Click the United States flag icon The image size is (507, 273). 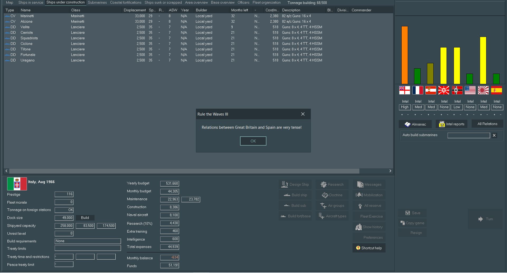point(470,90)
